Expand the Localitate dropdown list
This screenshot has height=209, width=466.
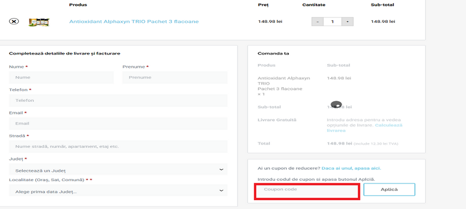point(118,191)
